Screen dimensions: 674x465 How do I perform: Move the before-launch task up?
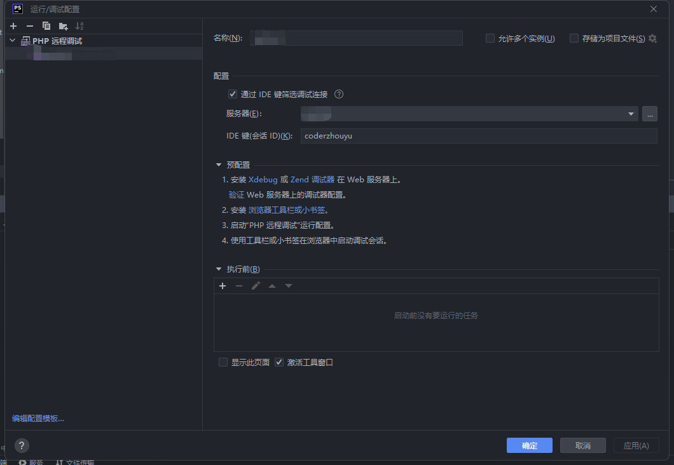(x=272, y=286)
